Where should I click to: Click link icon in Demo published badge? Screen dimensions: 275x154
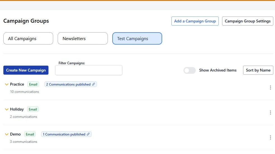pos(88,134)
